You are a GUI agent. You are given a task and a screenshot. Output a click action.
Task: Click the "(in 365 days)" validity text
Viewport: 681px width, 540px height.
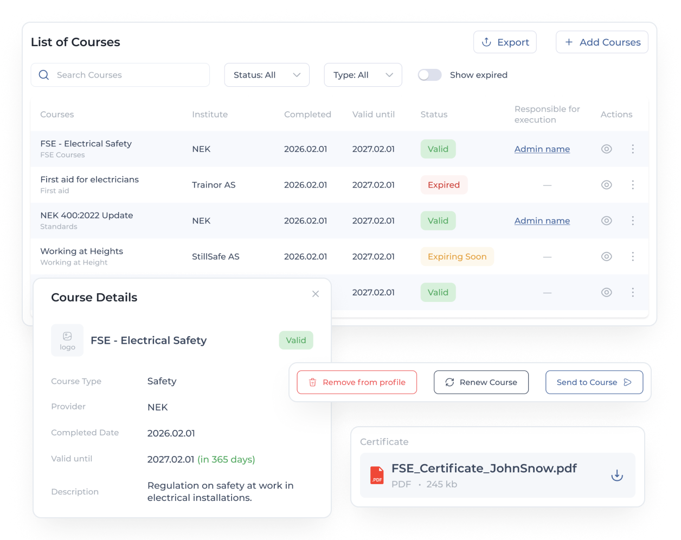click(226, 459)
